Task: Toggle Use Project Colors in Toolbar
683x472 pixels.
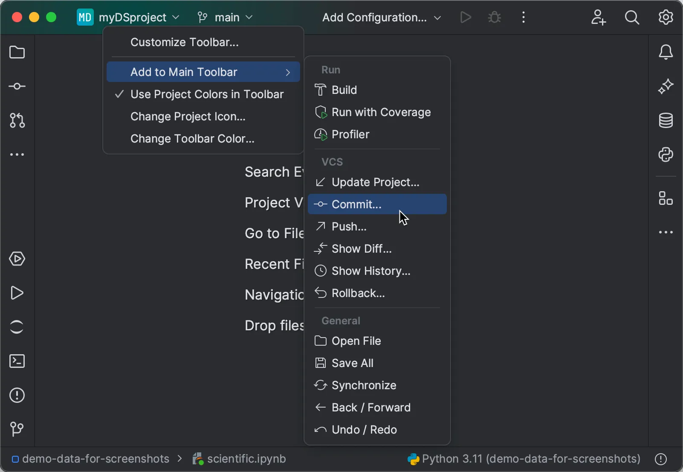Action: pos(207,94)
